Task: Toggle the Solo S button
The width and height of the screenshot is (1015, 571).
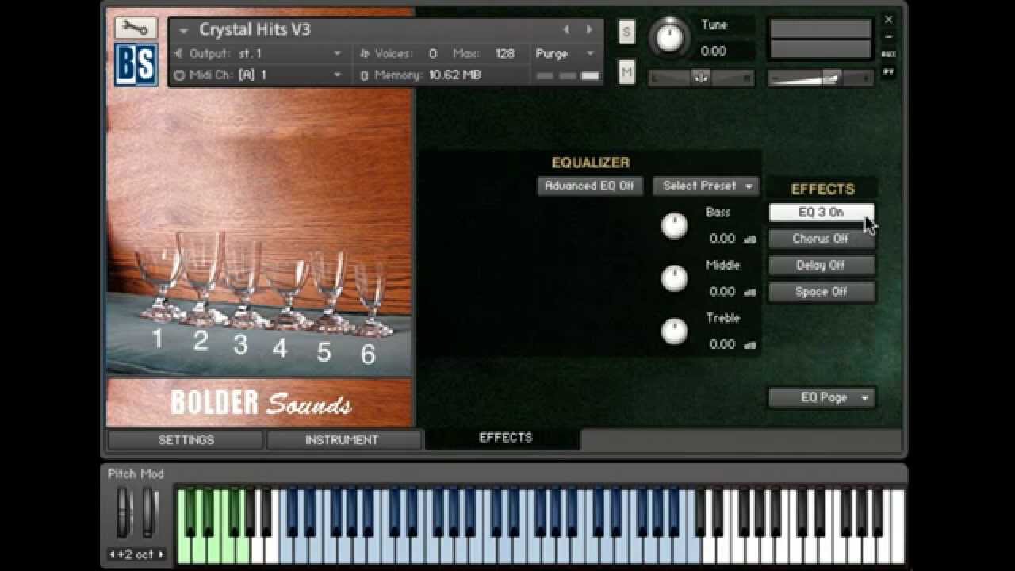Action: click(x=626, y=32)
